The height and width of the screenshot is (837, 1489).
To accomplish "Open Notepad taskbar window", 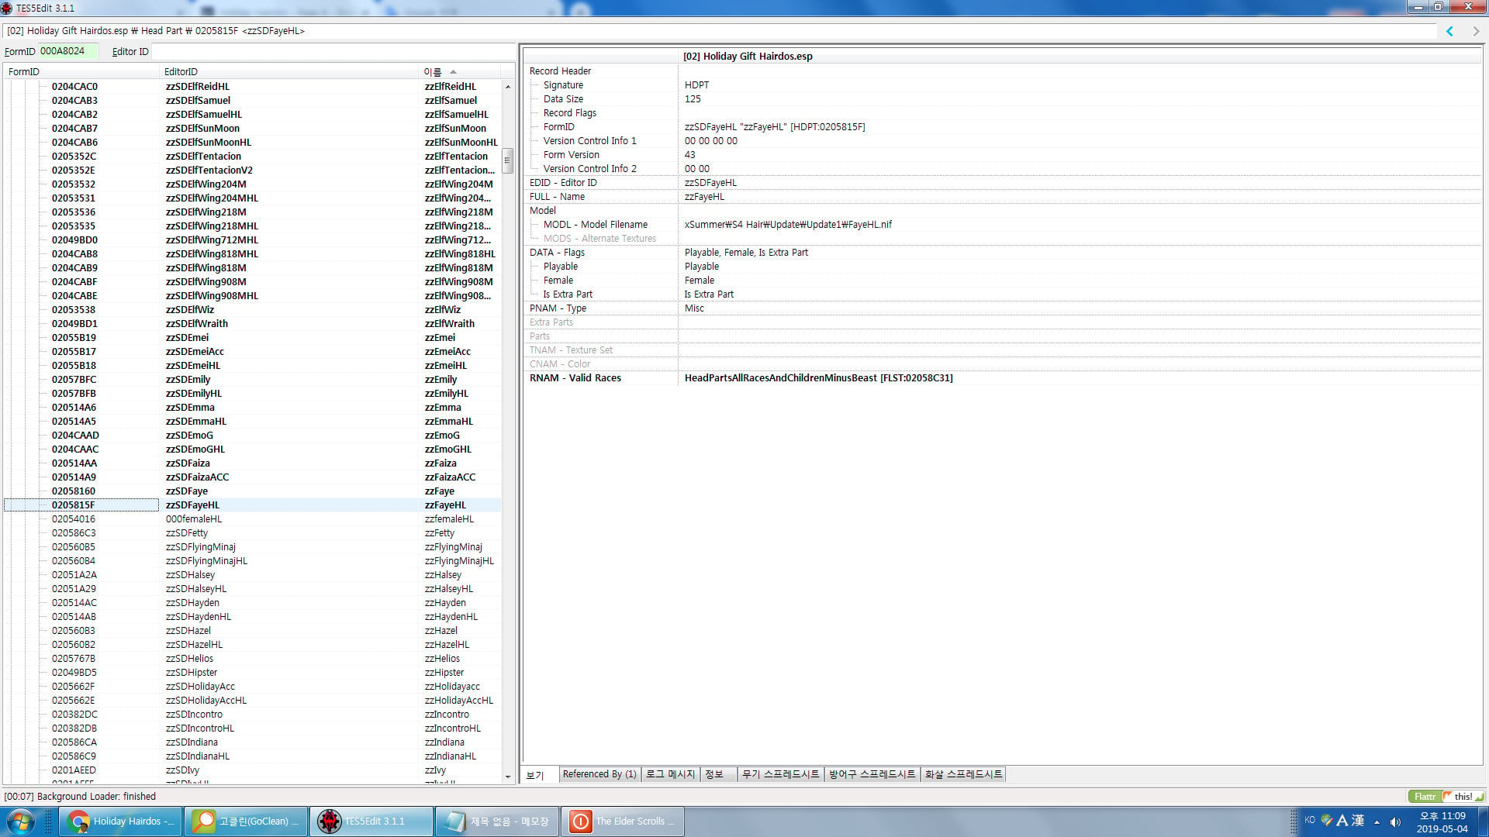I will [498, 821].
